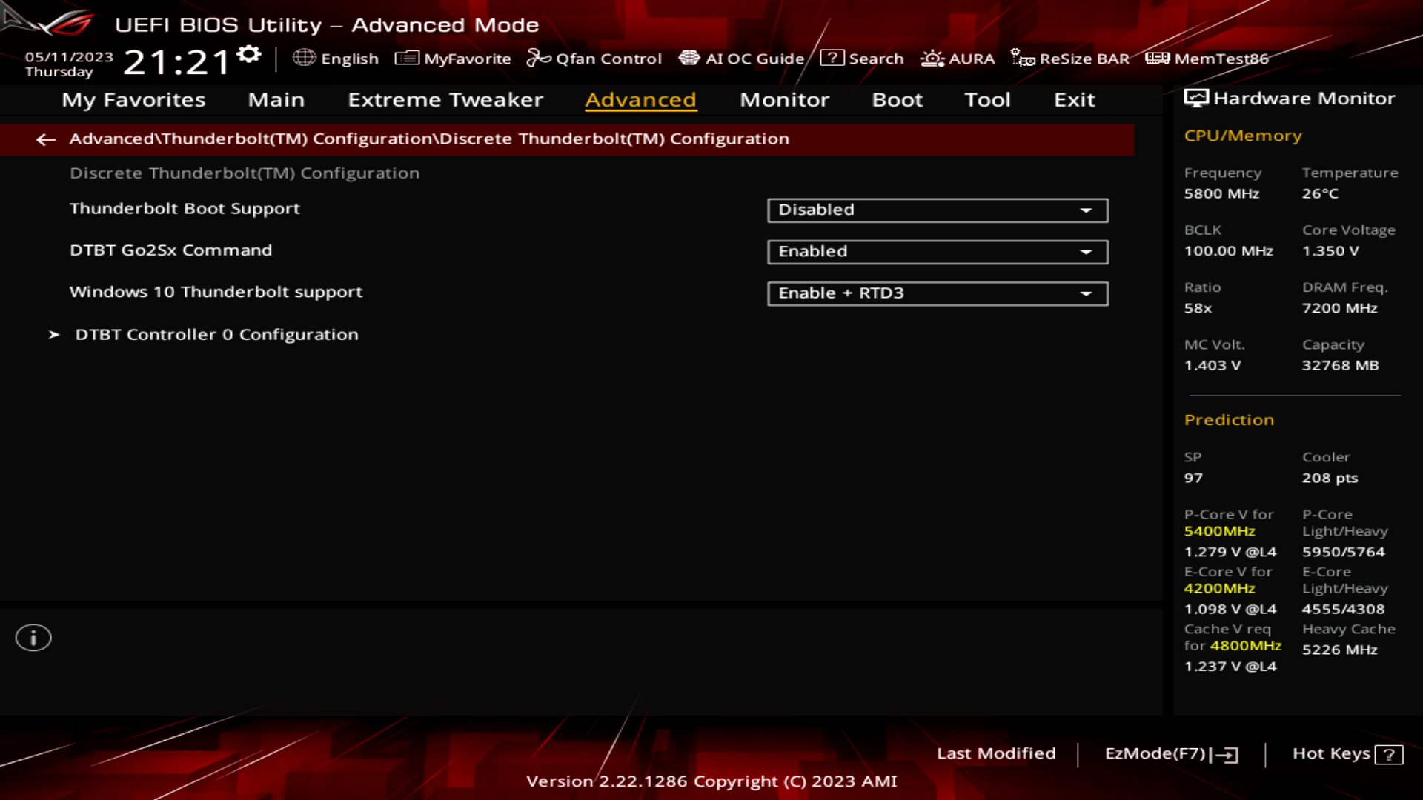Click the 7200 MHz DRAM Freq value
The height and width of the screenshot is (800, 1423).
(1339, 308)
